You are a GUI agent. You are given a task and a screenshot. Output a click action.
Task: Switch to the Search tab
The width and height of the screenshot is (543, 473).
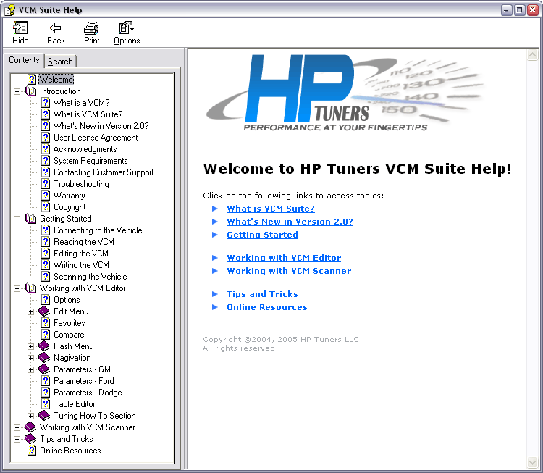(60, 62)
